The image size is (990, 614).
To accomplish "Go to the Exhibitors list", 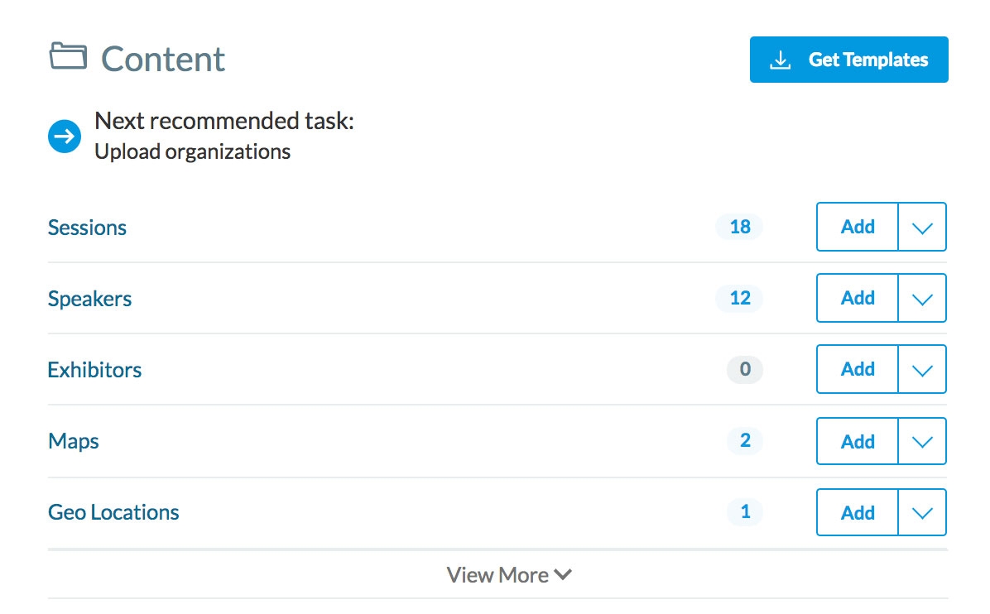I will tap(94, 370).
